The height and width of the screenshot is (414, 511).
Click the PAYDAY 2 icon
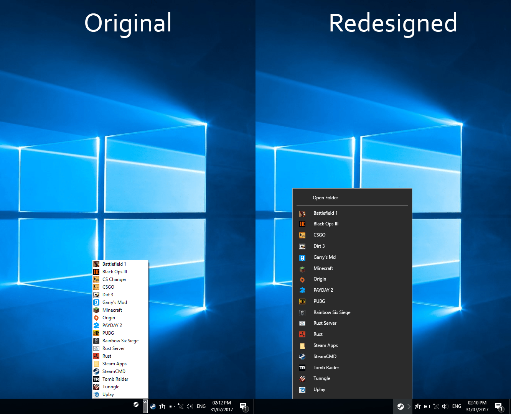coord(302,290)
